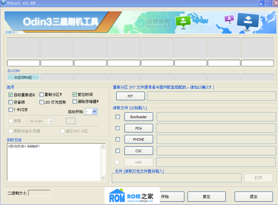Click the PIT button
The height and width of the screenshot is (205, 278).
(130, 96)
